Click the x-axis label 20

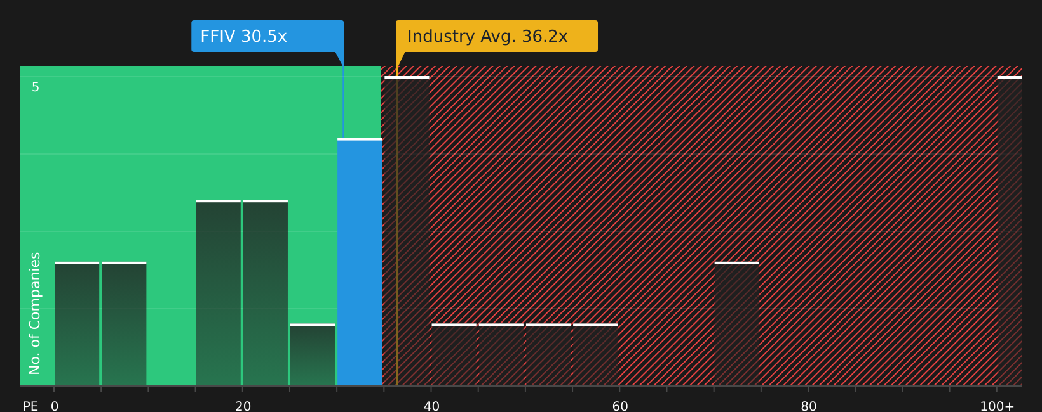click(243, 406)
